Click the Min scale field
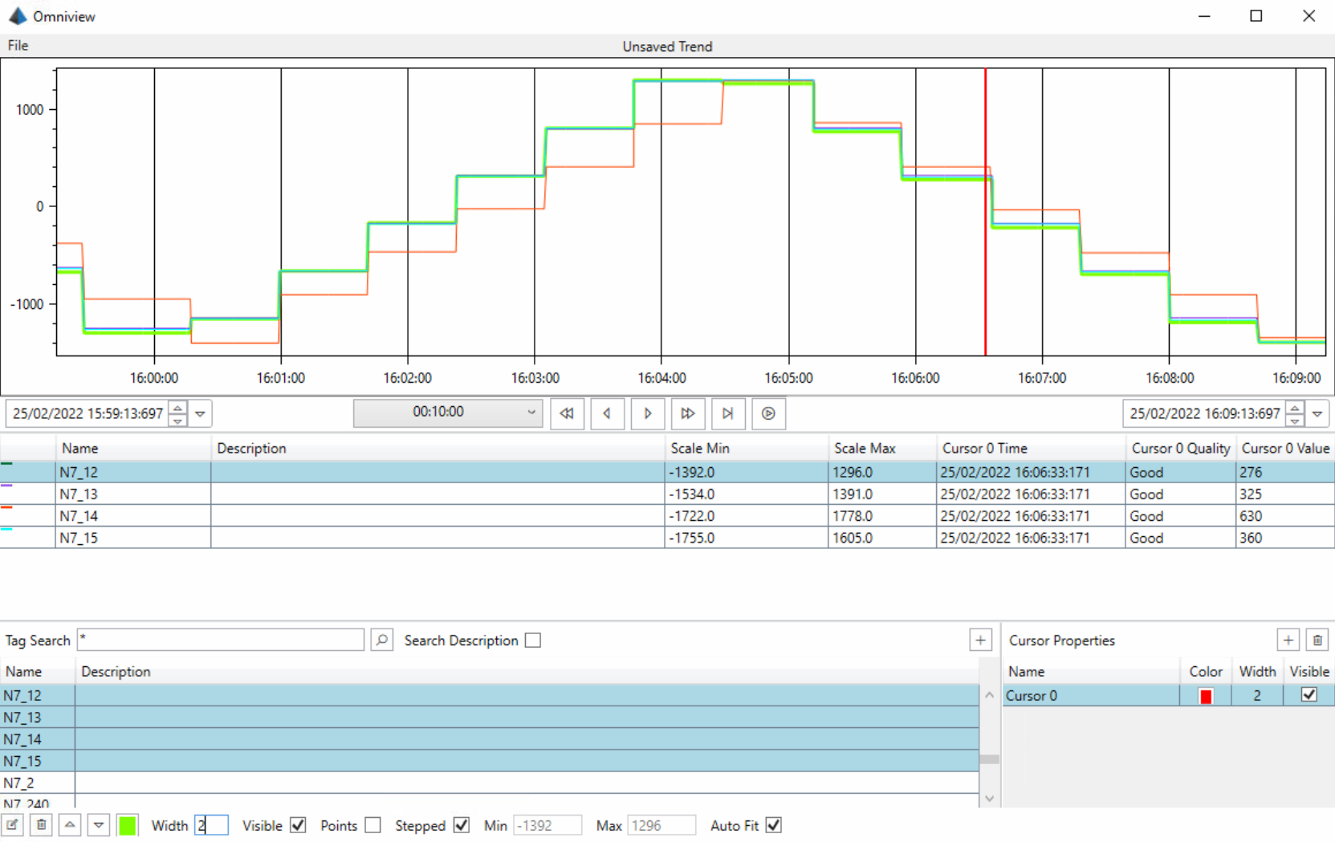1335x842 pixels. click(547, 825)
